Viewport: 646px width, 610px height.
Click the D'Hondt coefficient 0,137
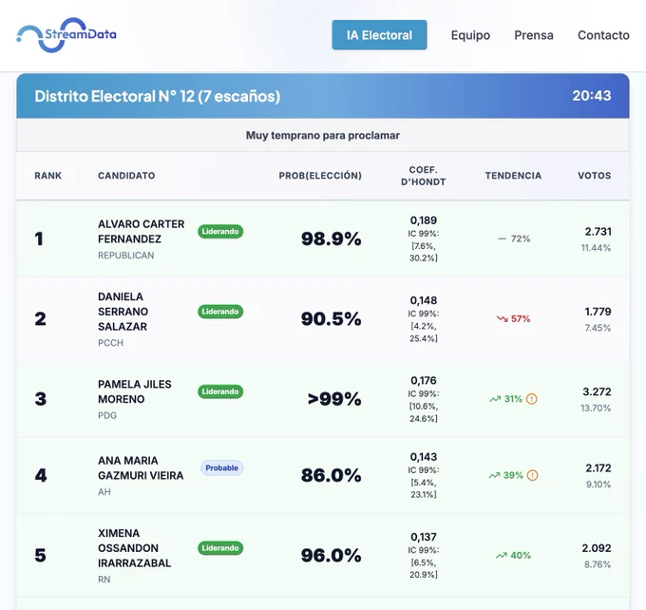coord(423,537)
